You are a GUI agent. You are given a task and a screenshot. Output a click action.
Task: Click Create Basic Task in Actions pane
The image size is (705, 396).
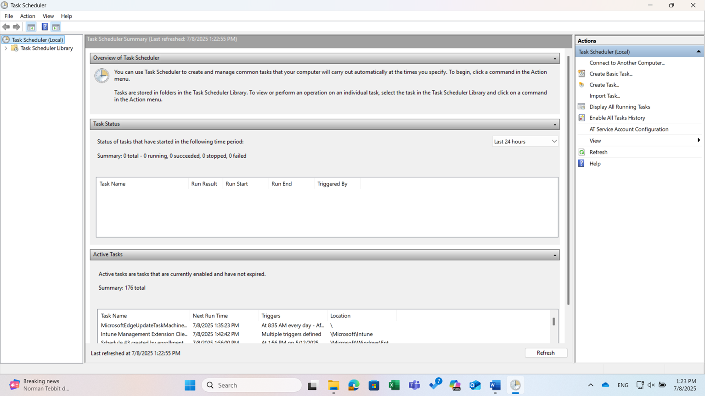610,74
